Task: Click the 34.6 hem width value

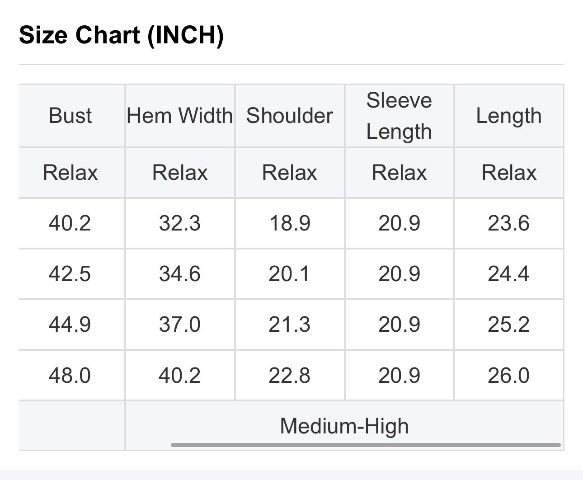Action: [180, 274]
